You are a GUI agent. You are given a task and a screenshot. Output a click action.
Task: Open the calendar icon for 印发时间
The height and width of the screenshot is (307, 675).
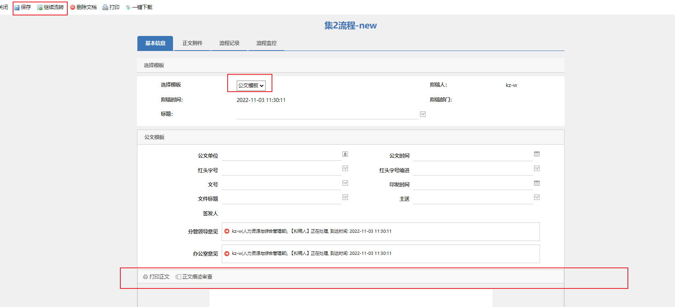(x=537, y=183)
